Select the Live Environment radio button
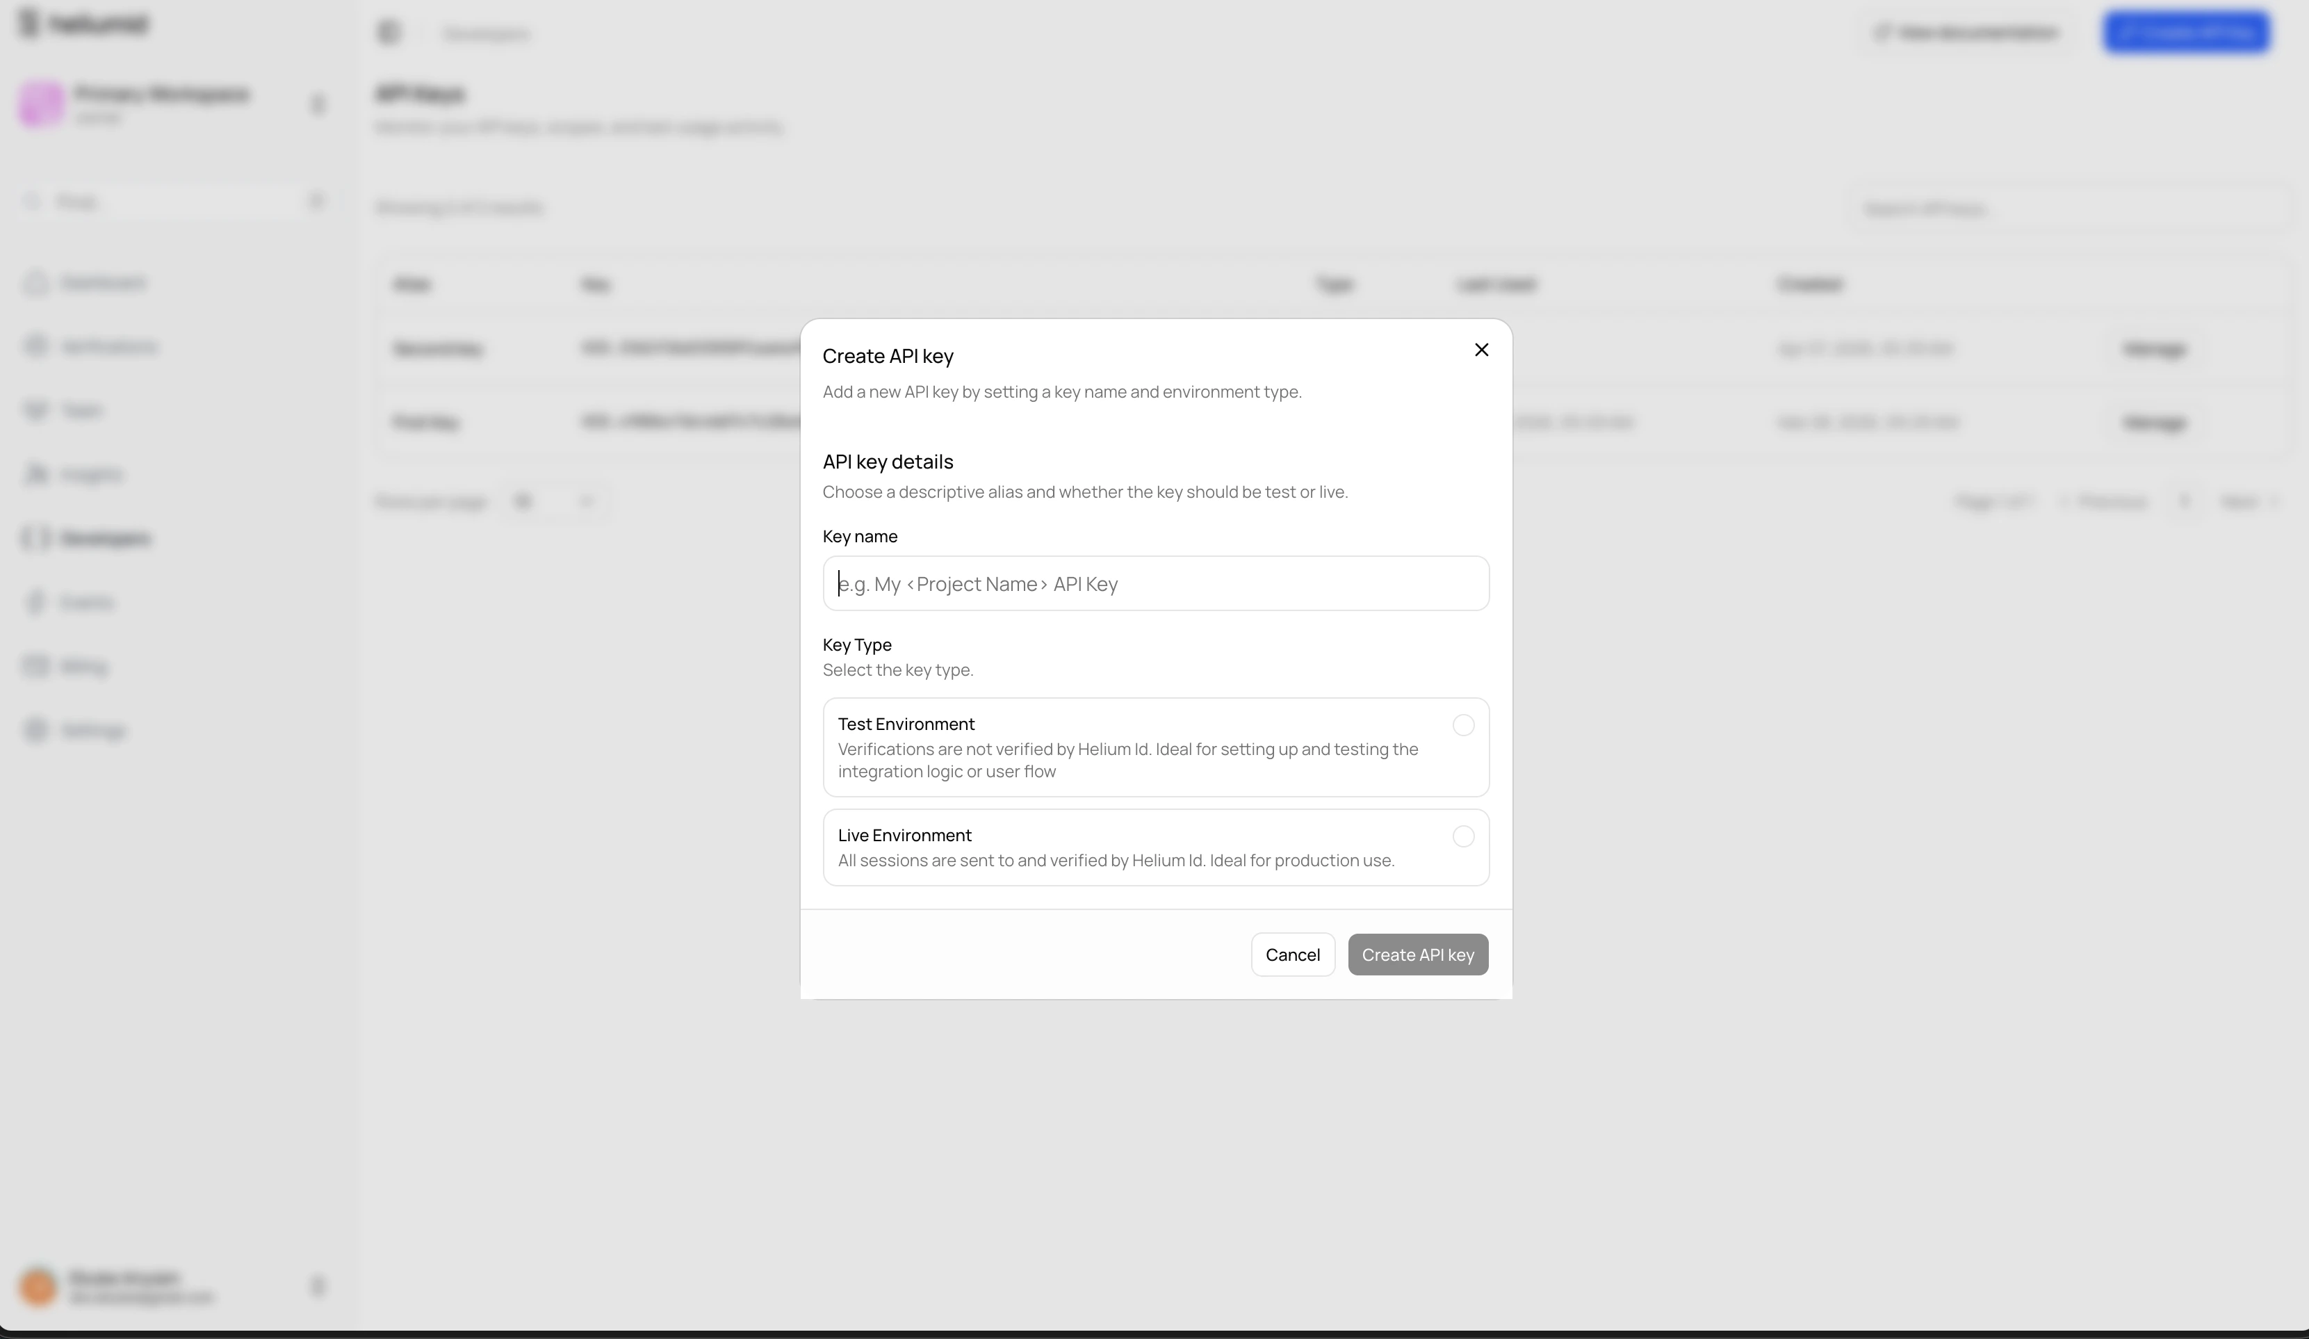The height and width of the screenshot is (1339, 2309). pyautogui.click(x=1462, y=836)
